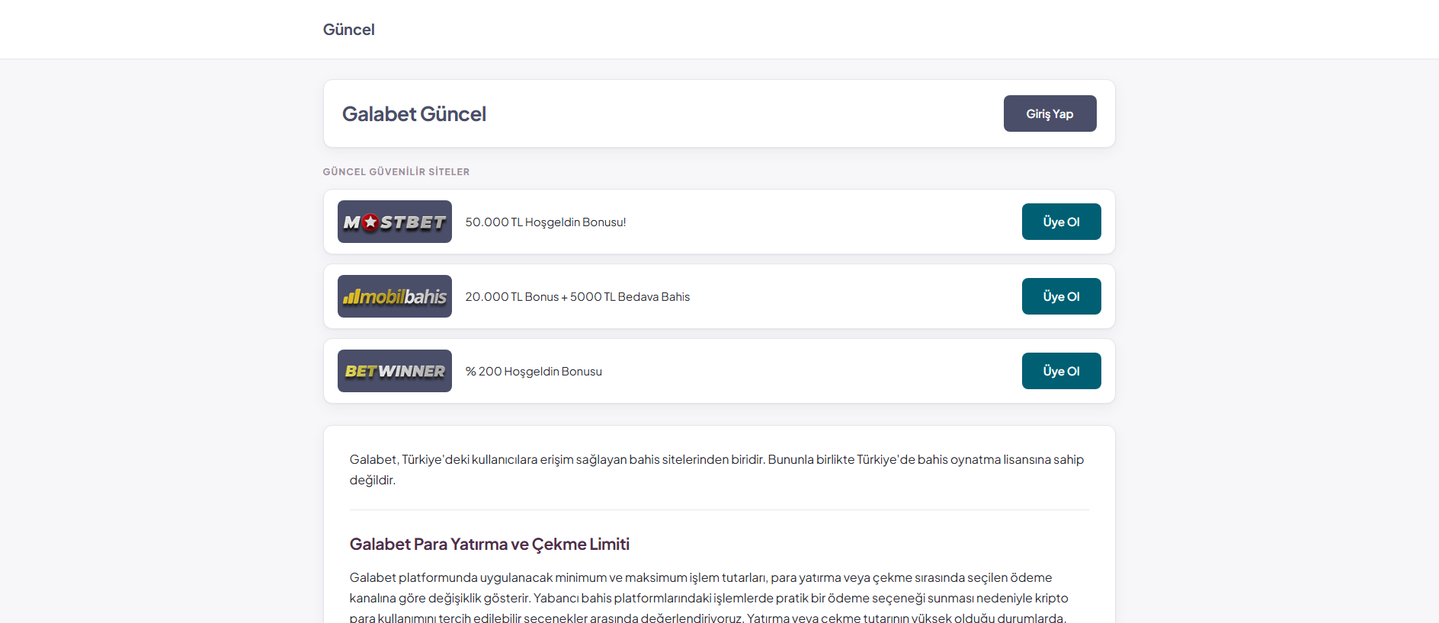
Task: Open the Mobilbahis logo thumbnail
Action: pos(395,296)
